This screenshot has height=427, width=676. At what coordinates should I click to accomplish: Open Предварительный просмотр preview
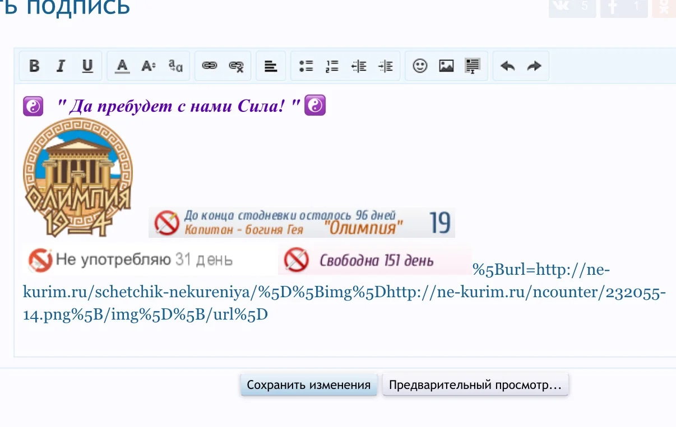point(475,385)
